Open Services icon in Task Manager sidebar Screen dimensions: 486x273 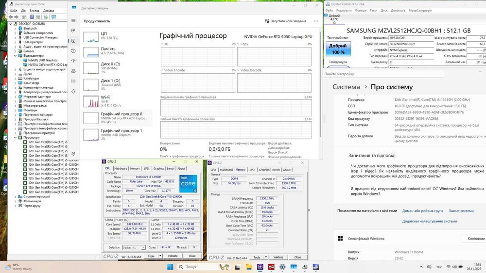tap(73, 91)
